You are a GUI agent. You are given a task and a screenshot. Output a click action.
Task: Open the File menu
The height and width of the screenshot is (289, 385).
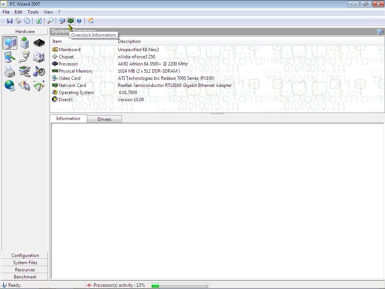[6, 12]
